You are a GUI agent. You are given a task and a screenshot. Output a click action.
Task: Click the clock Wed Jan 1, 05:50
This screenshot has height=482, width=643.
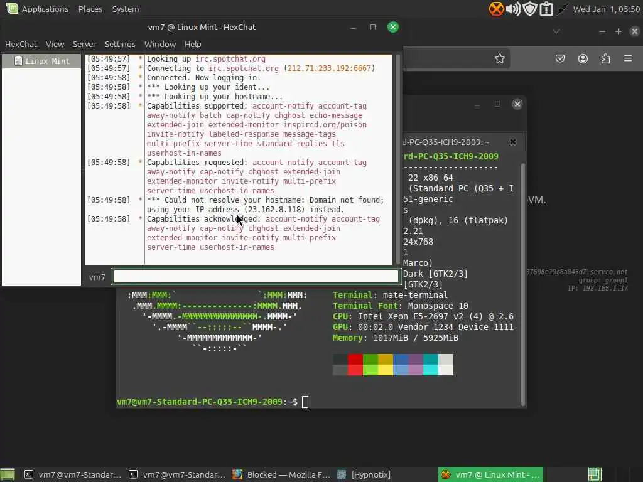point(607,9)
